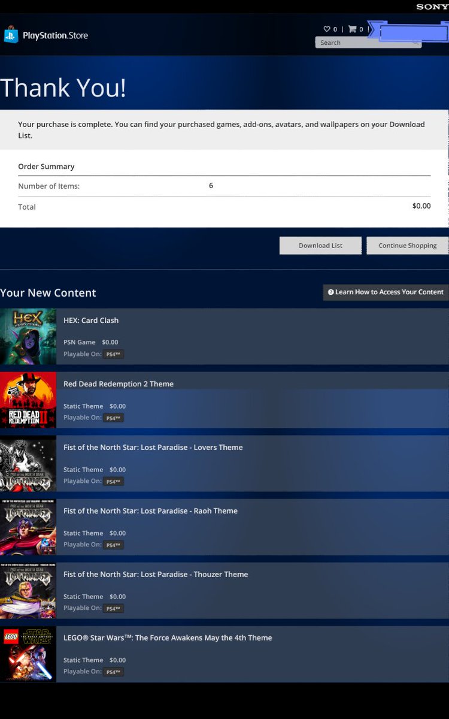Click the PS4 badge under Lovers Theme
Viewport: 449px width, 719px height.
[x=113, y=481]
